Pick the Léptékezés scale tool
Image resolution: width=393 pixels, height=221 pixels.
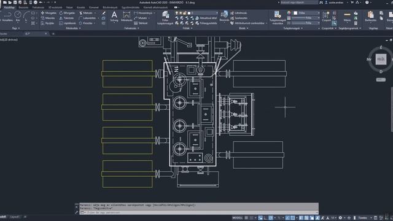tap(68, 23)
